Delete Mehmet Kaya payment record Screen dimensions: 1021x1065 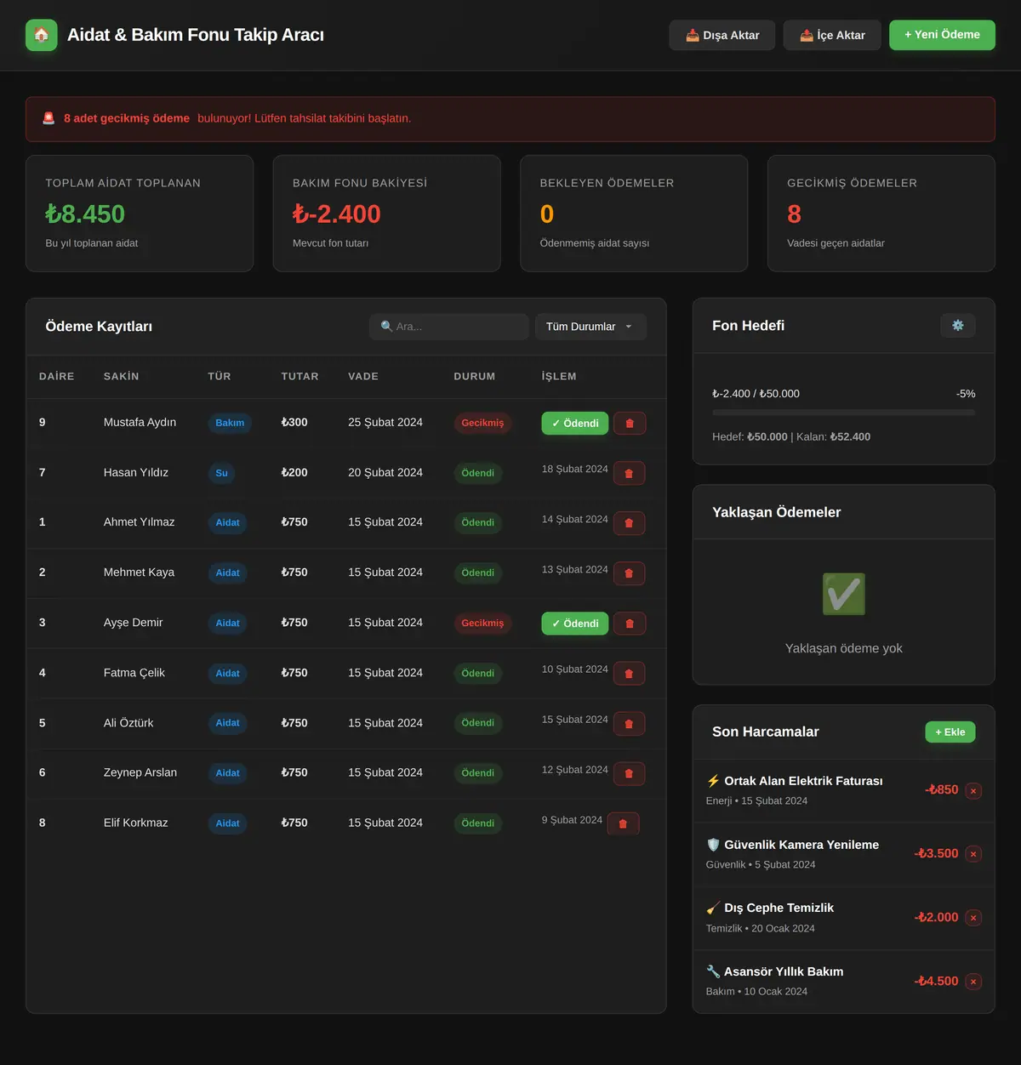629,573
